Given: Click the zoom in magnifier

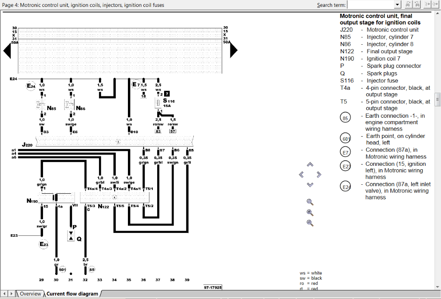Looking at the screenshot, I should point(310,212).
